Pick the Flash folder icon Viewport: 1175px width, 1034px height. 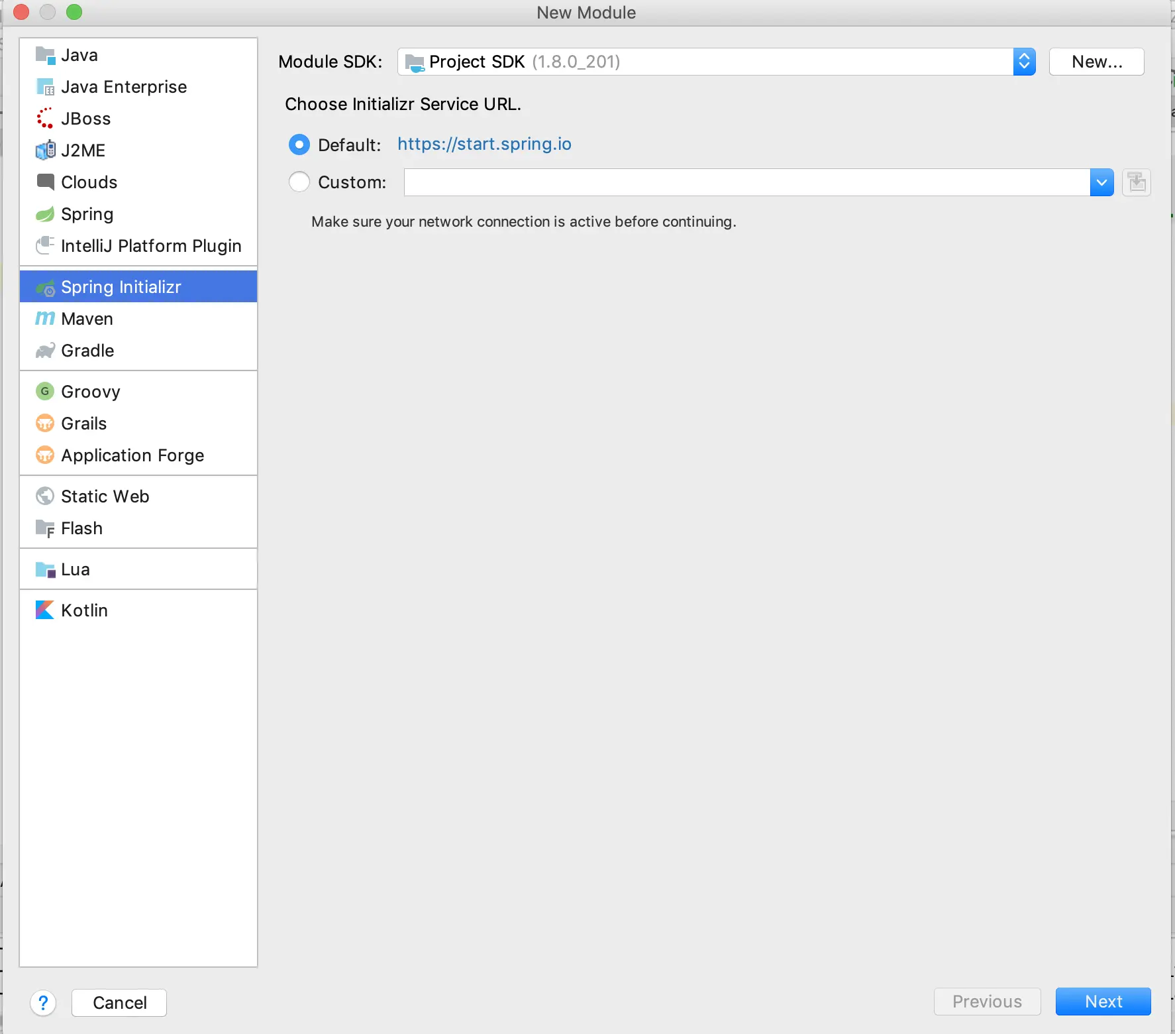45,528
